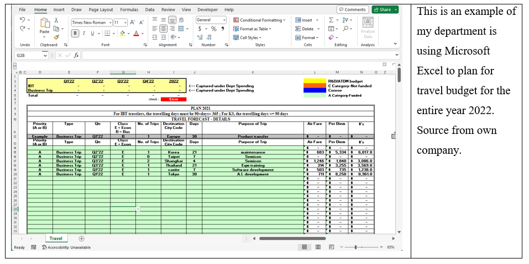Screen dimensions: 529x264
Task: Adjust the zoom slider in status bar
Action: pos(357,247)
